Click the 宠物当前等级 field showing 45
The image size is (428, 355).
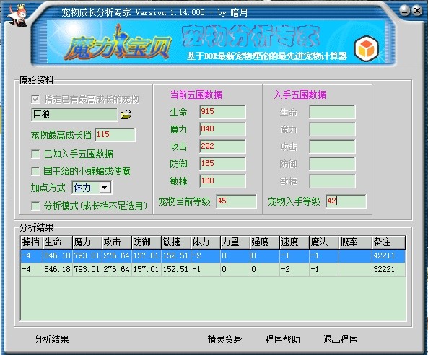coord(236,201)
